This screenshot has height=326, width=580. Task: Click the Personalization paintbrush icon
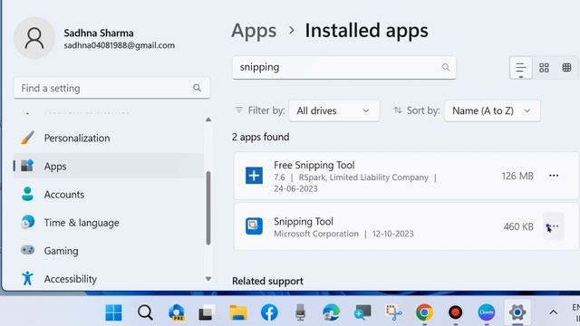(x=27, y=138)
